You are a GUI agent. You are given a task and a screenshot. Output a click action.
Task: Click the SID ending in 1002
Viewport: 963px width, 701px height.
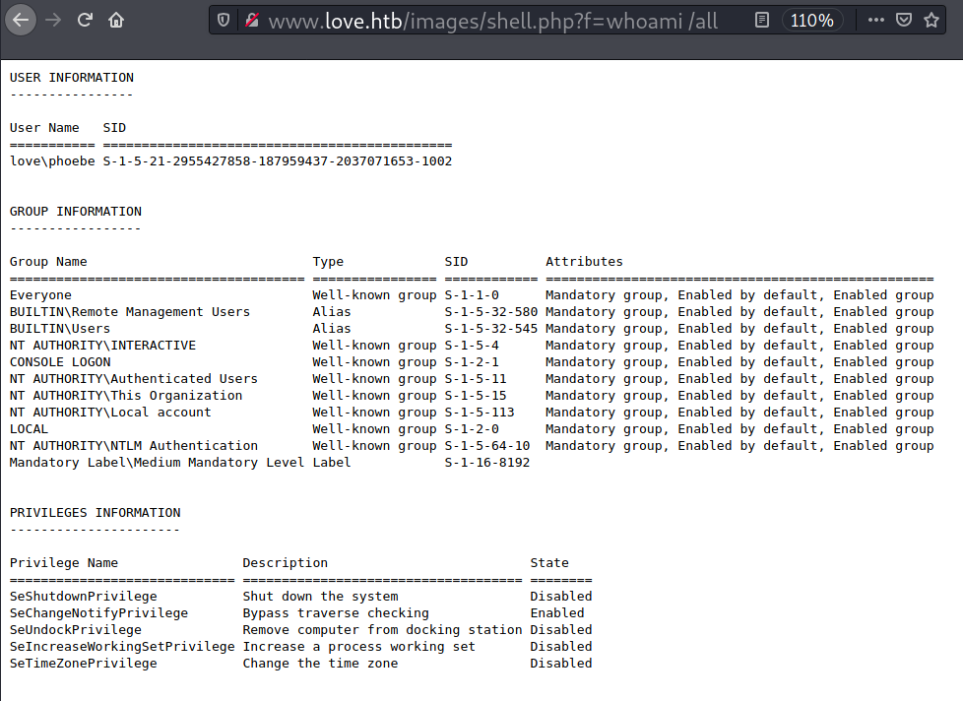277,160
